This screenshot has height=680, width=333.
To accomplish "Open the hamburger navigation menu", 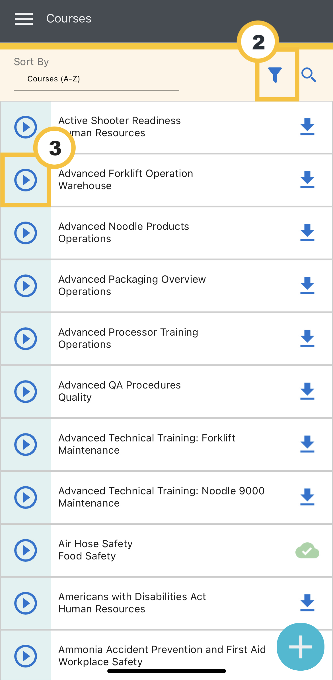I will point(24,19).
